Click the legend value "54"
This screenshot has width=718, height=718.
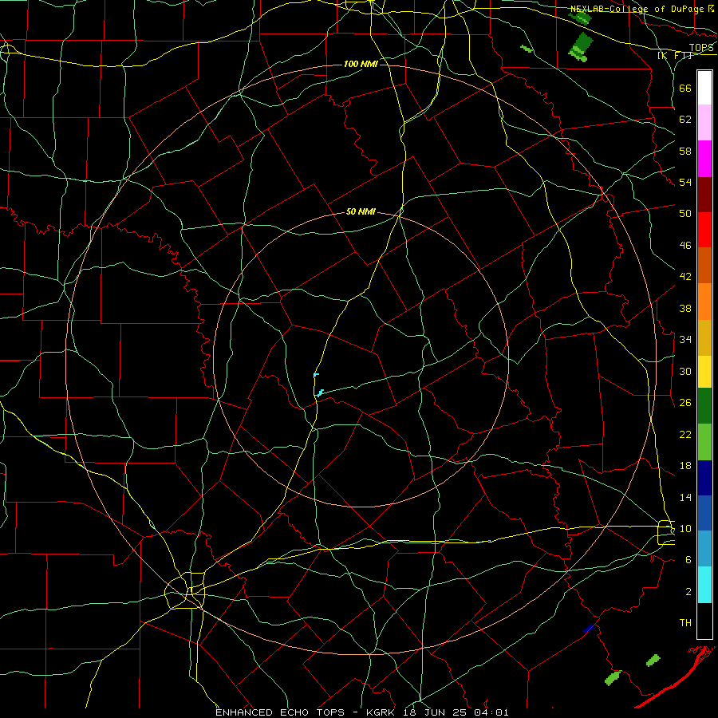click(x=685, y=182)
